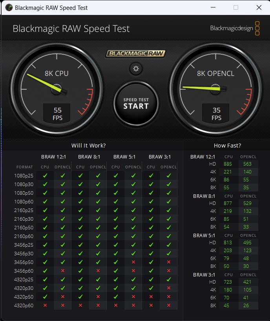Click green check for 3456p25 BRAW 3:1 CPU
Image resolution: width=270 pixels, height=321 pixels.
(x=151, y=245)
